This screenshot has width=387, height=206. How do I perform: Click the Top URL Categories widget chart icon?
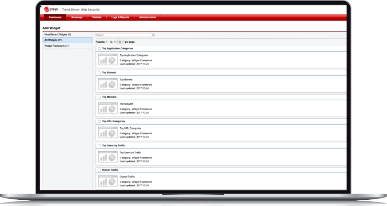108,132
